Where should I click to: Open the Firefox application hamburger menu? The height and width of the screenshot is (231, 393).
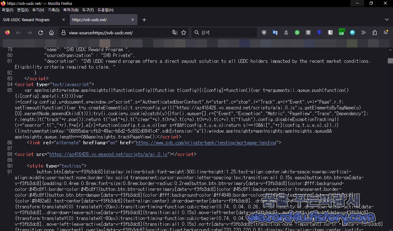pyautogui.click(x=386, y=32)
